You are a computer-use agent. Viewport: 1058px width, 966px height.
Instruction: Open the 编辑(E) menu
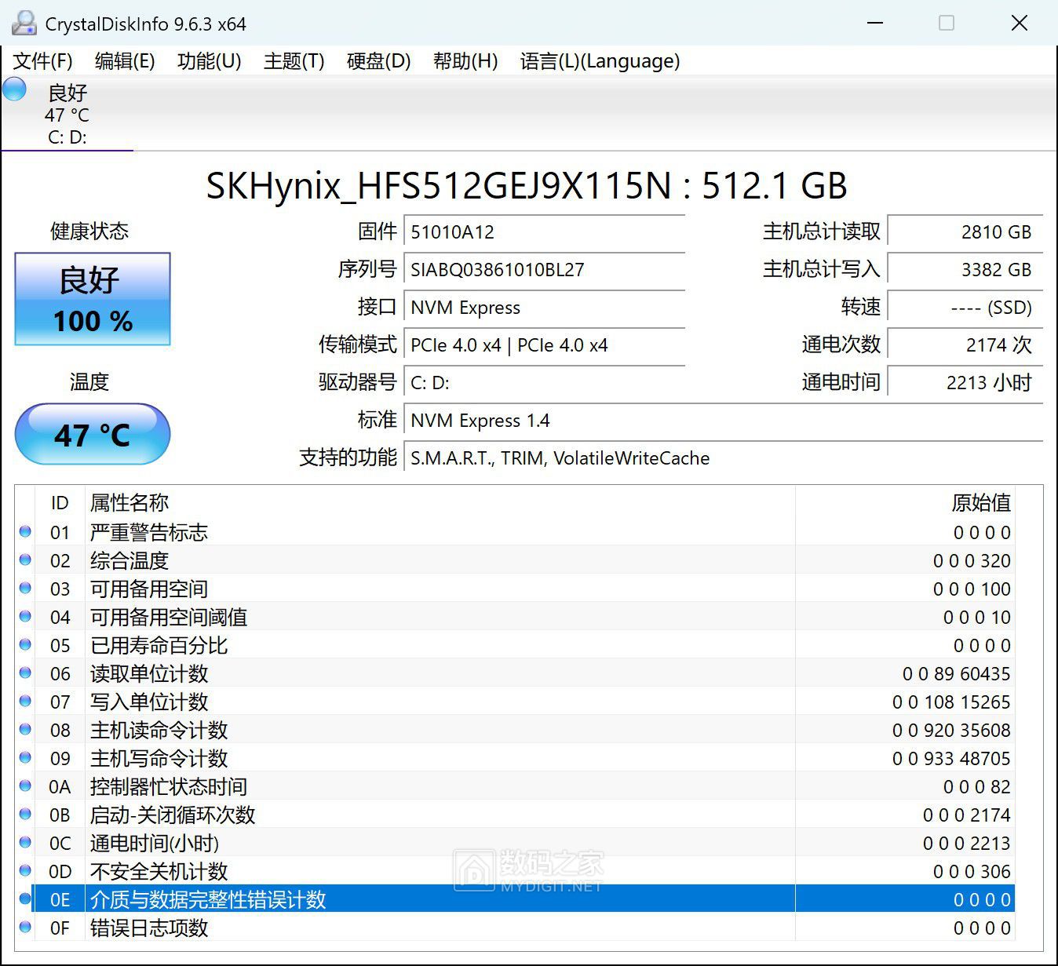tap(125, 61)
